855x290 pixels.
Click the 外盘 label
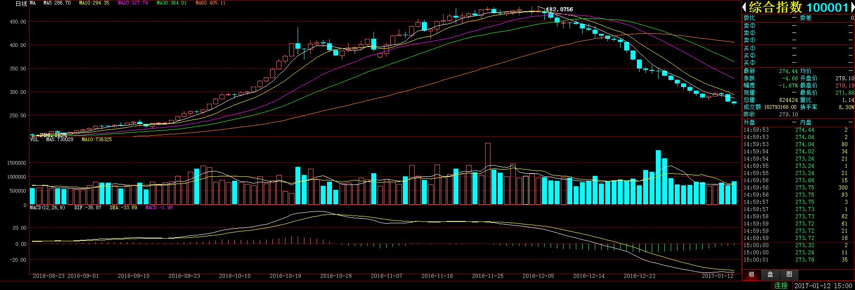[749, 122]
